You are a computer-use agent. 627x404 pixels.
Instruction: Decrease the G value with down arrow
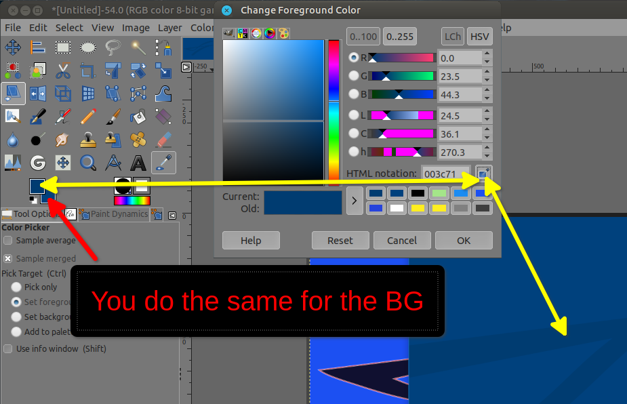487,80
